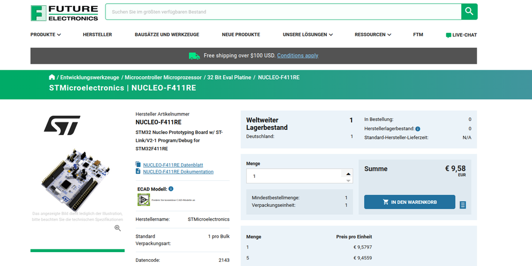532x266 pixels.
Task: Go to 32 Bit Eval Platine breadcrumb
Action: [x=230, y=77]
